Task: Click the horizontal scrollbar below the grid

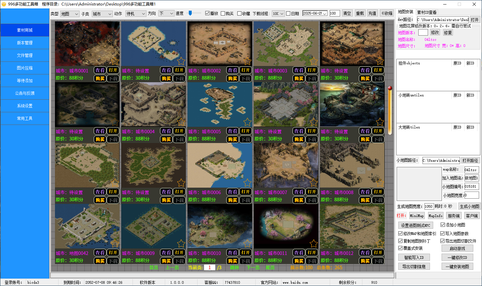Action: [222, 275]
